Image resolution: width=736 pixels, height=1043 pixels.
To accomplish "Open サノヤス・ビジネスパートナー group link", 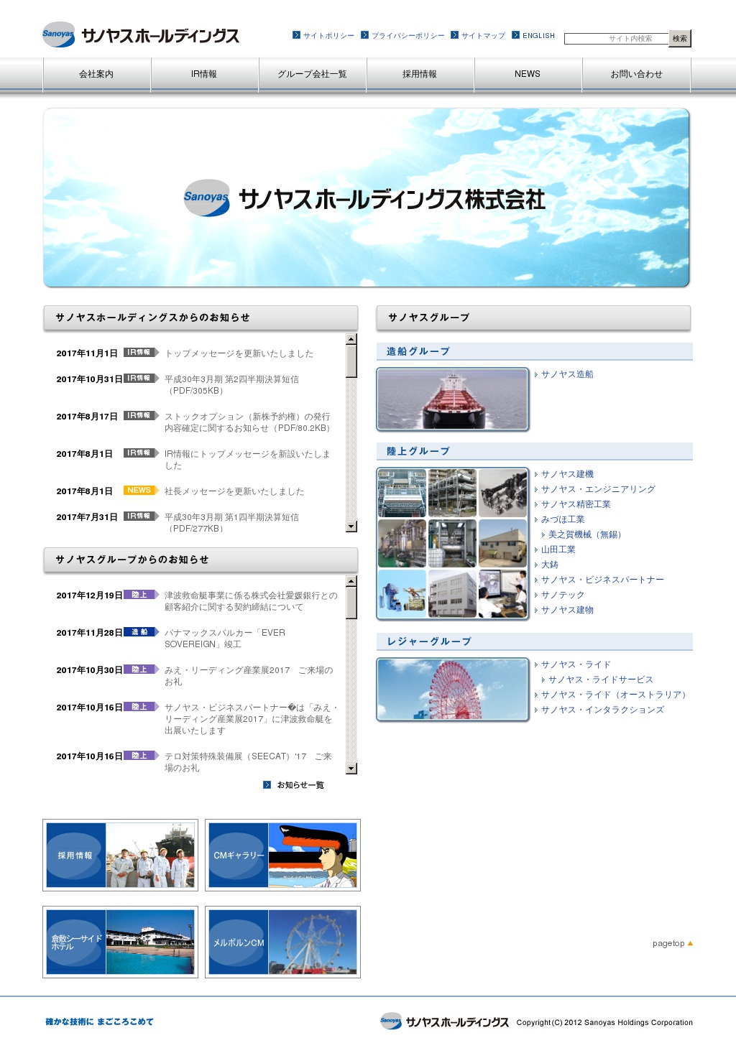I will click(602, 580).
